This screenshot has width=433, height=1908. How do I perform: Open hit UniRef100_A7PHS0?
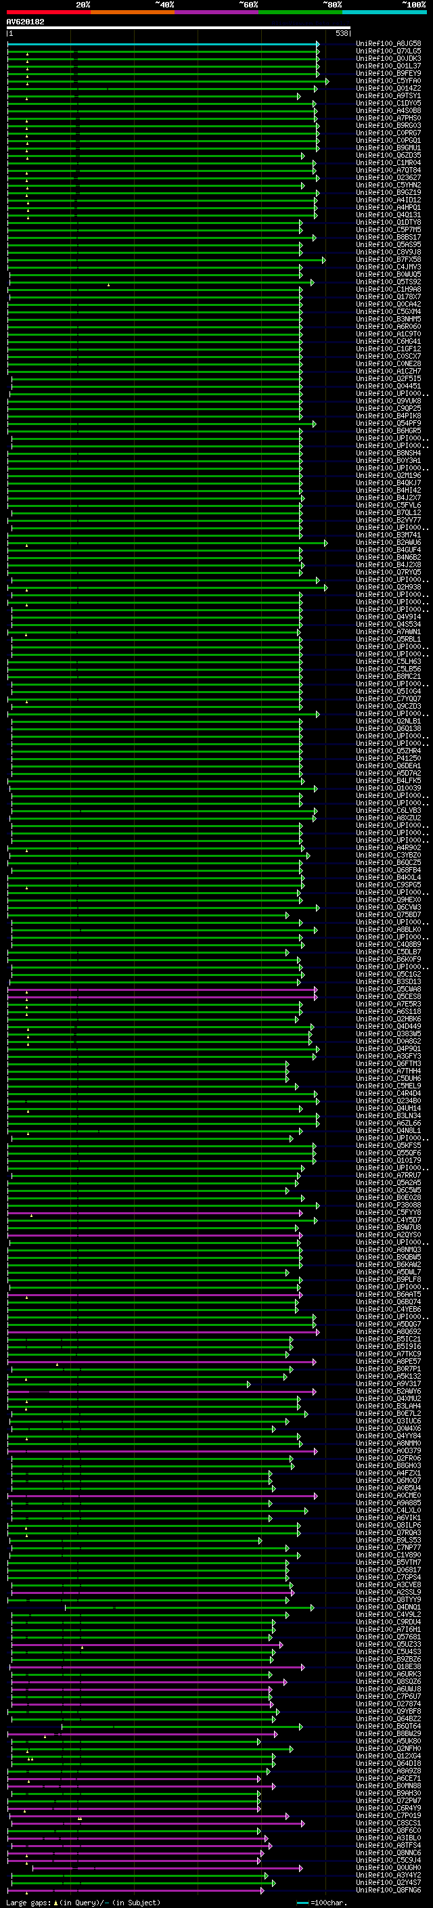click(388, 118)
